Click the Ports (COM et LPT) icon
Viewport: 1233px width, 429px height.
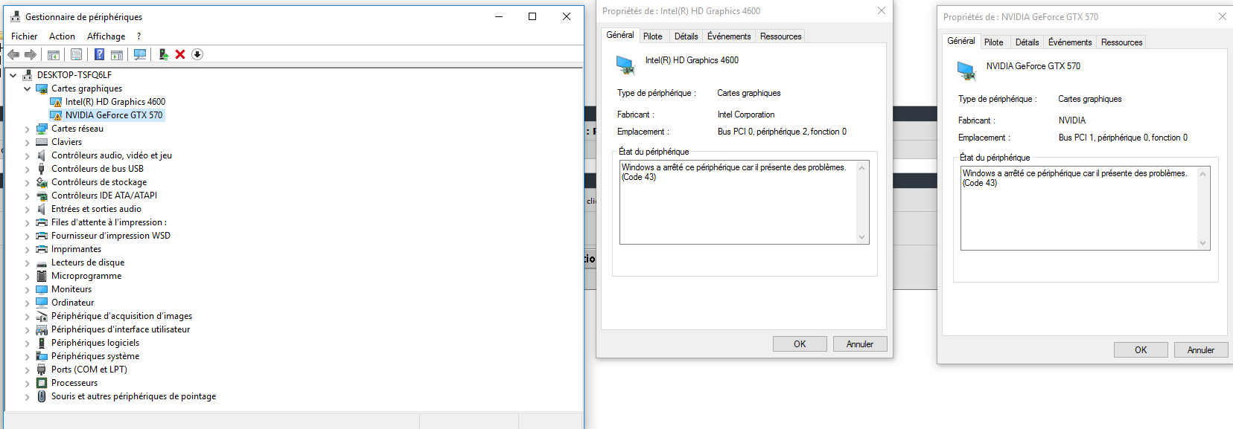point(42,370)
